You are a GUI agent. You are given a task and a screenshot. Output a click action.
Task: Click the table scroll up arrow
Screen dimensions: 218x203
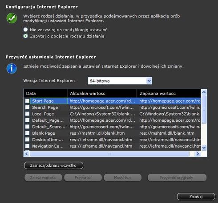204,92
